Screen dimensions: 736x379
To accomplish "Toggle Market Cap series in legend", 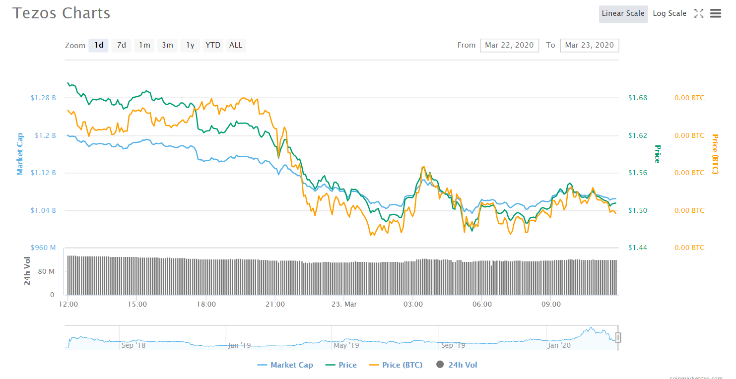I will tap(285, 365).
